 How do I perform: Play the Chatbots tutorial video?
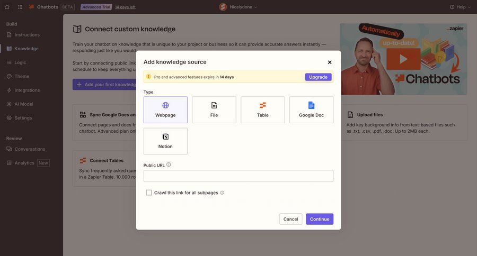(x=403, y=59)
